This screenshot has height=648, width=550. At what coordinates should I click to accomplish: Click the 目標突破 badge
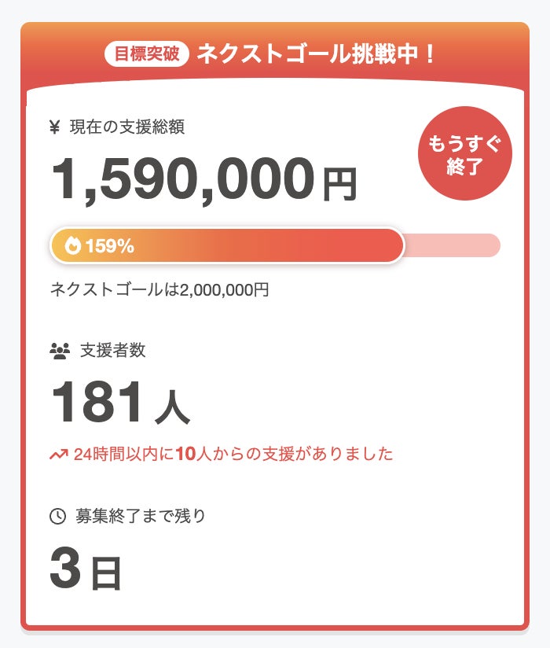[x=146, y=54]
